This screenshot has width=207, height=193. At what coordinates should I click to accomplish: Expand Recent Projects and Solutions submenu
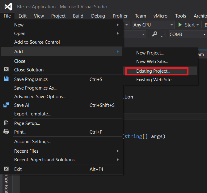(x=61, y=160)
